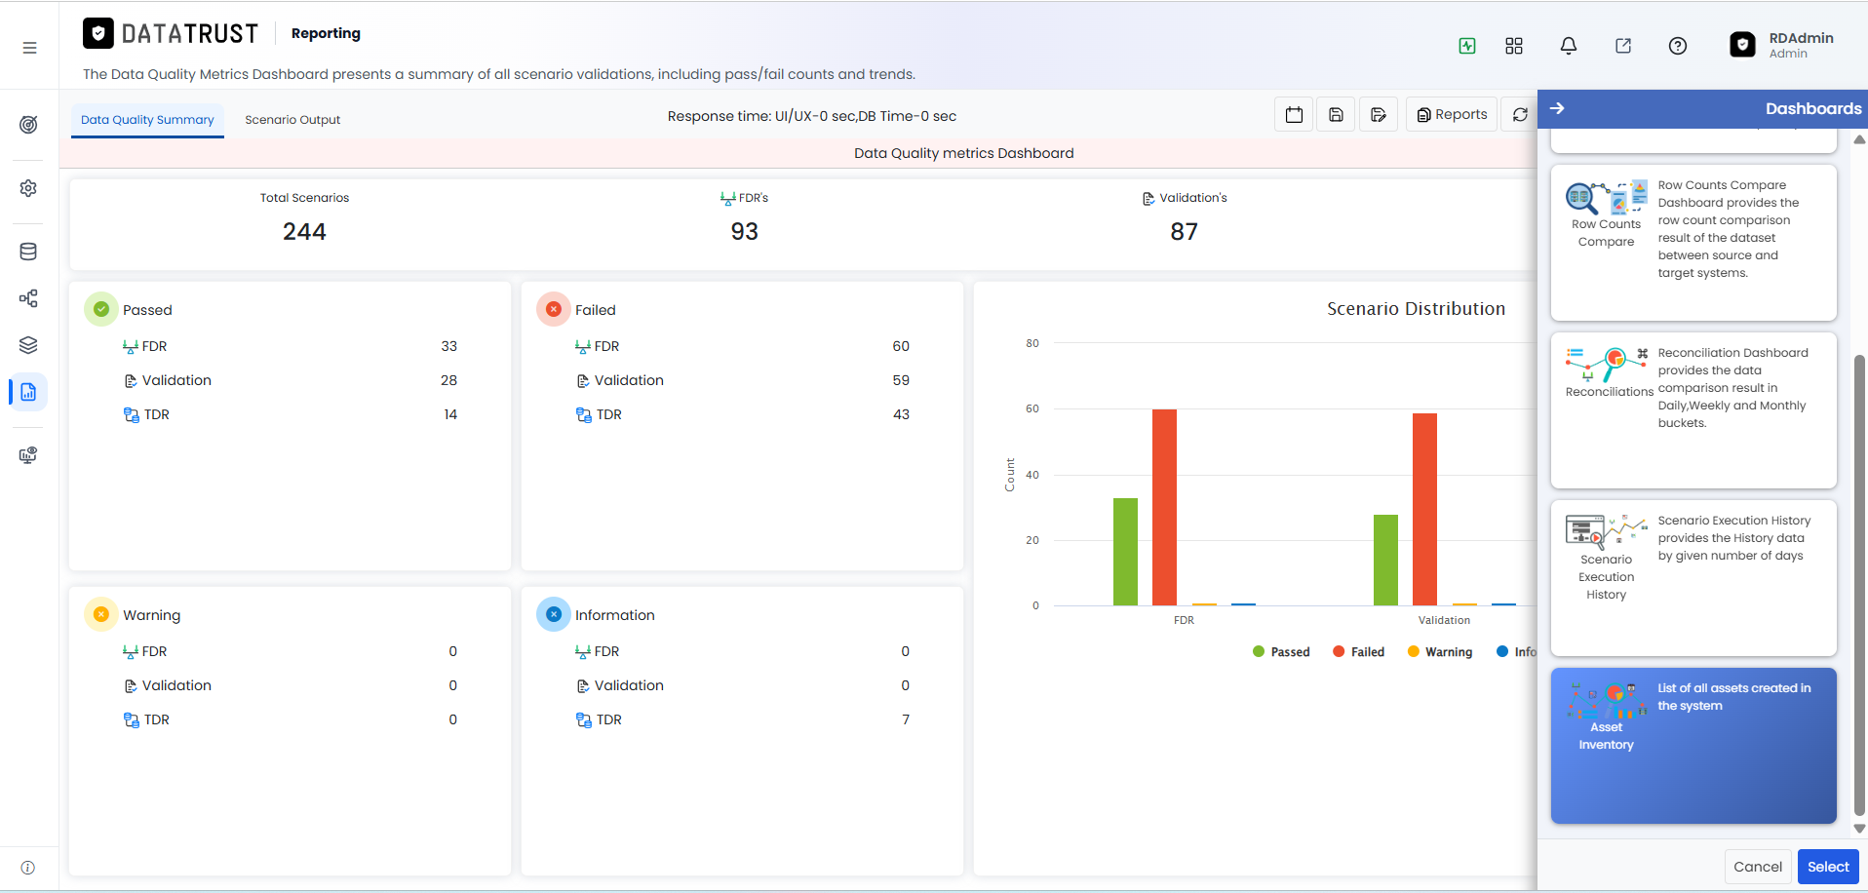Collapse Dashboards panel with arrow
This screenshot has height=893, width=1868.
pos(1557,108)
